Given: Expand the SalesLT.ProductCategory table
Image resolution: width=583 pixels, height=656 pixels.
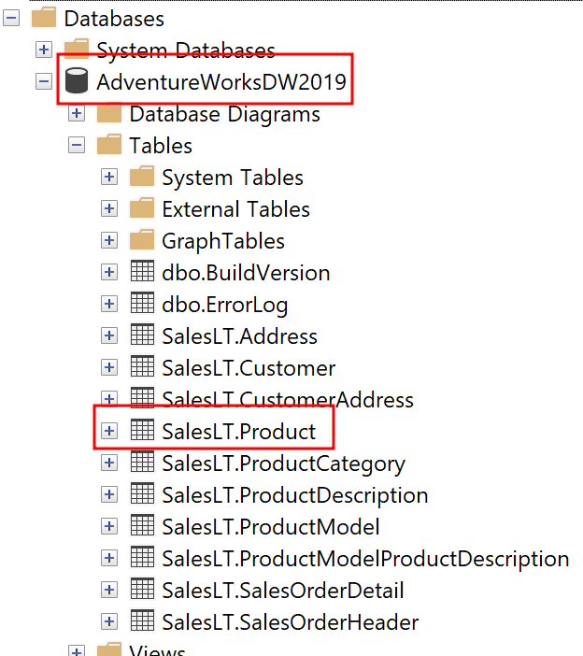Looking at the screenshot, I should tap(109, 463).
